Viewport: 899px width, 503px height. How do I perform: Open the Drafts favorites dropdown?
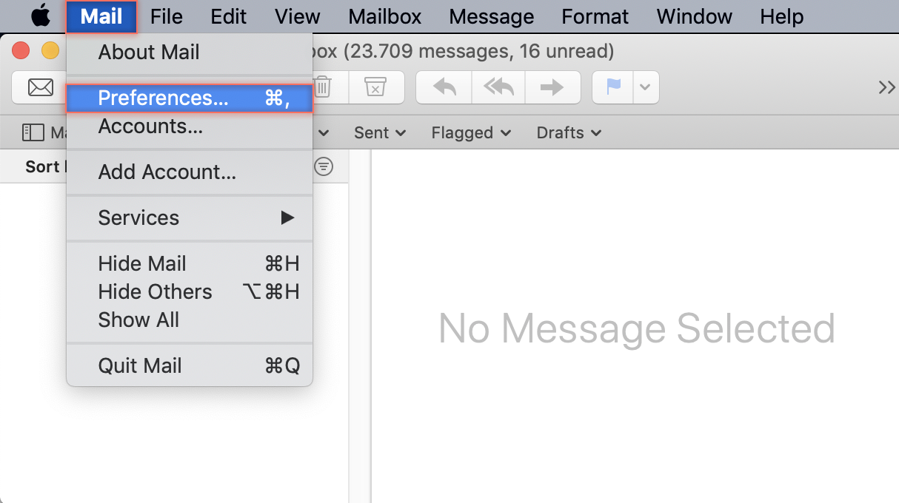(x=569, y=133)
